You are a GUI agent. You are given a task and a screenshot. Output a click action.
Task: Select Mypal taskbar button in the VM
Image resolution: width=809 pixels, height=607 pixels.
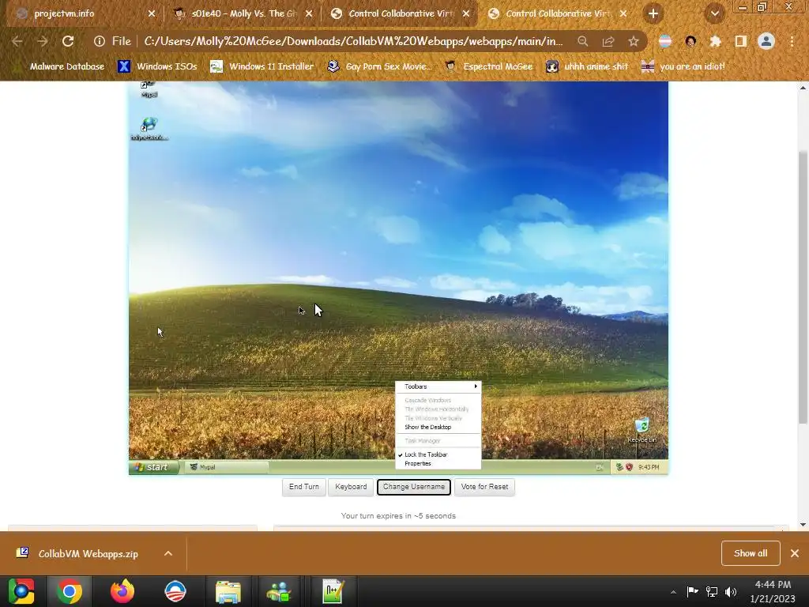pos(227,467)
